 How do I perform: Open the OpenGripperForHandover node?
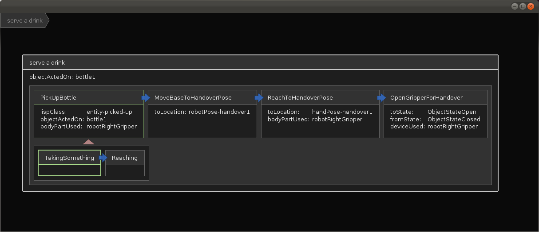[436, 97]
